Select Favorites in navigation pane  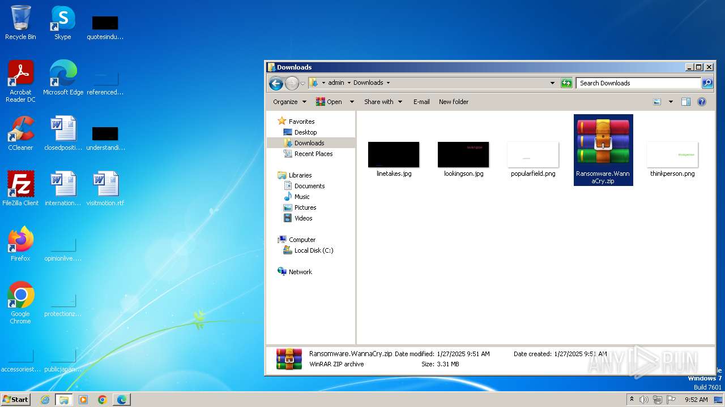(x=301, y=122)
